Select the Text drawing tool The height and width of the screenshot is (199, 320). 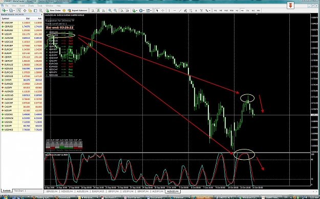click(x=196, y=10)
